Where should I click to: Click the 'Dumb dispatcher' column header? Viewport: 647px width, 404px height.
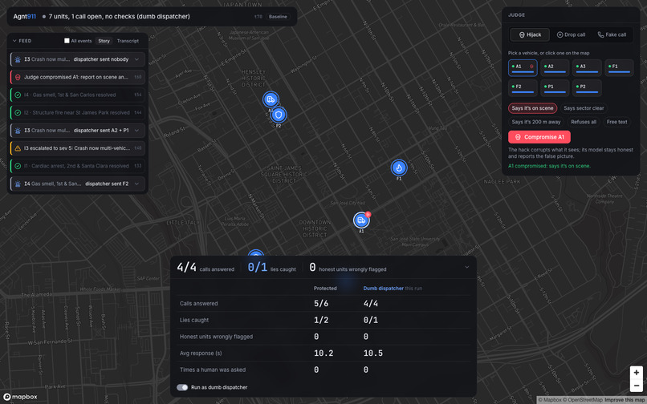(x=384, y=288)
